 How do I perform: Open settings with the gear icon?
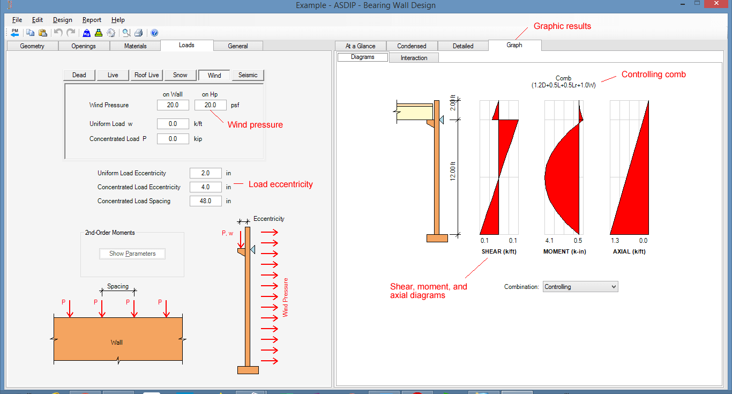pyautogui.click(x=111, y=33)
